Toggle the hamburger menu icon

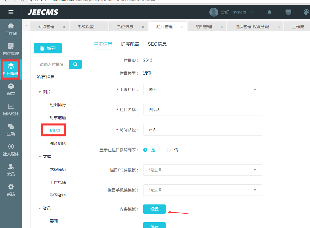point(11,12)
